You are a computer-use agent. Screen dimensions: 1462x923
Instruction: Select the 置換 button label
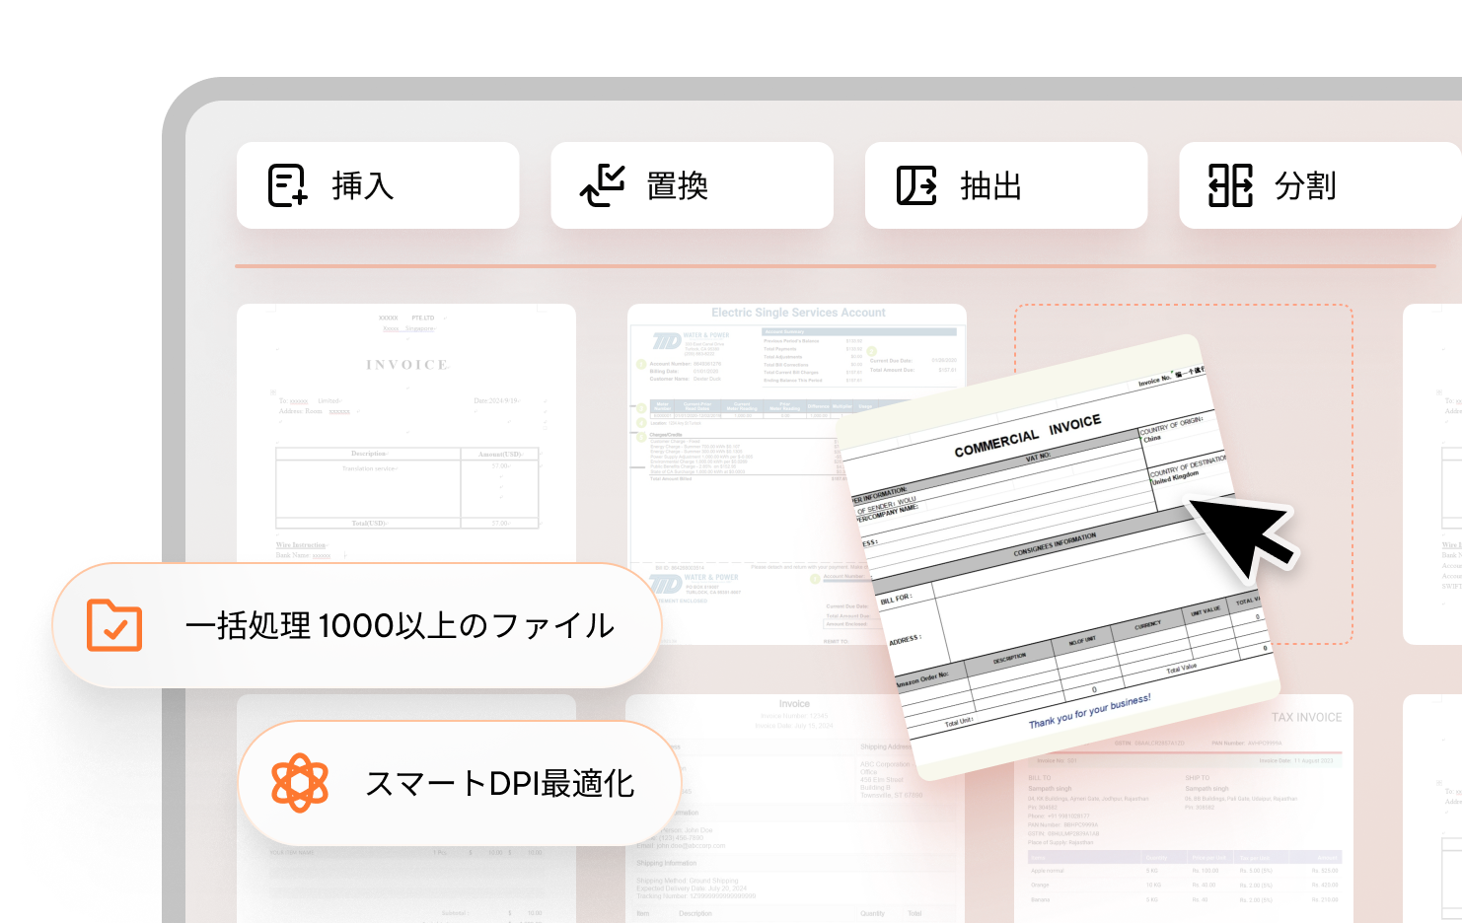pos(677,185)
